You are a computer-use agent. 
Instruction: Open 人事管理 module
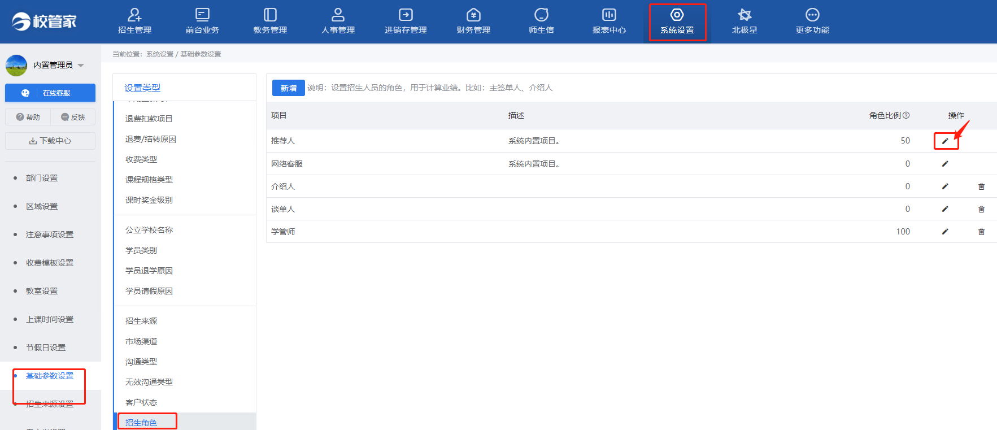338,21
